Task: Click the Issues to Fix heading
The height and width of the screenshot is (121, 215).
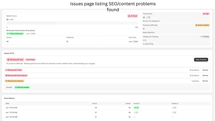Action: pyautogui.click(x=9, y=53)
